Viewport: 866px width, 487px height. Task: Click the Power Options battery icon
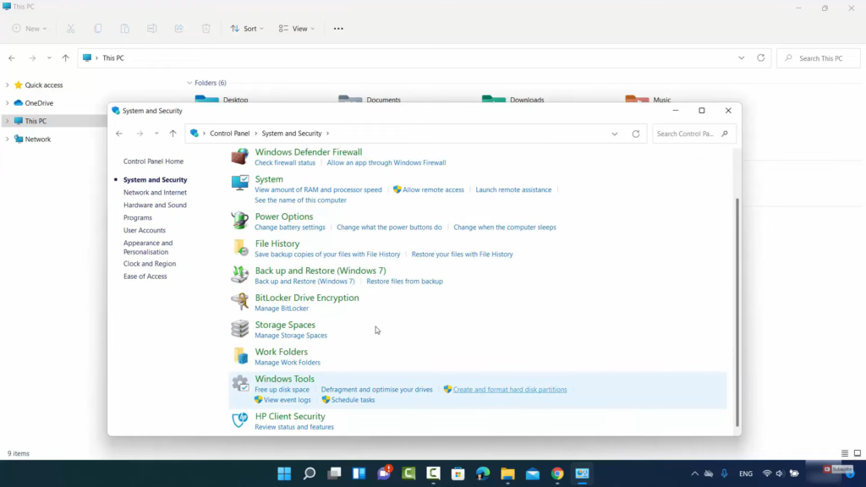coord(240,221)
